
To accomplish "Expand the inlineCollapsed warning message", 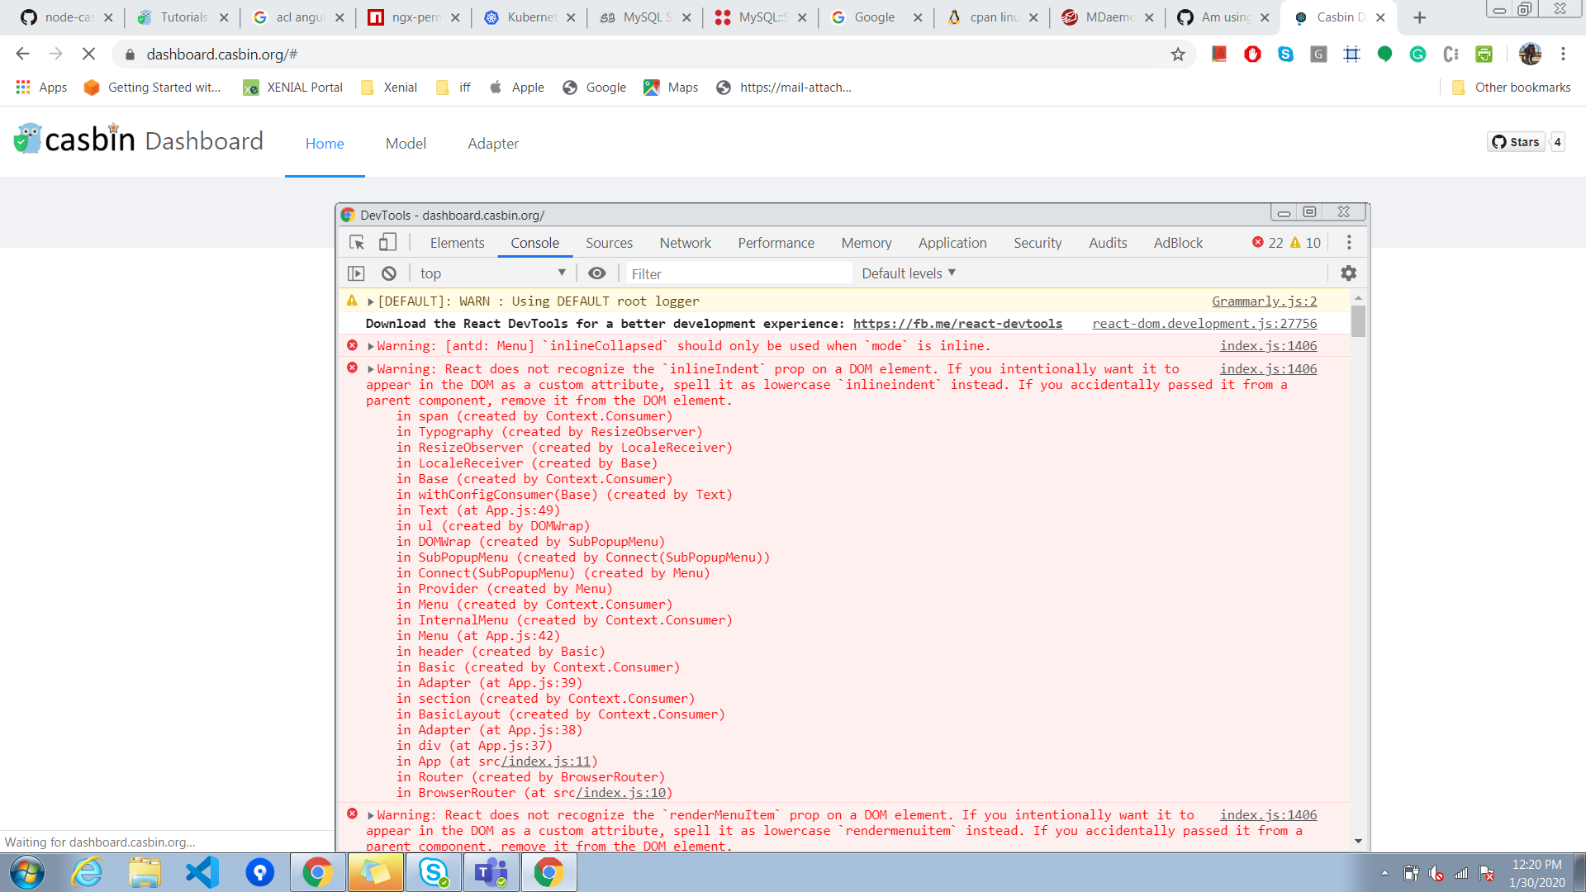I will (370, 345).
